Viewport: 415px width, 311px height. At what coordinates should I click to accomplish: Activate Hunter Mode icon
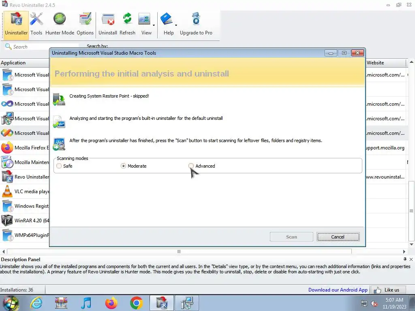coord(60,24)
